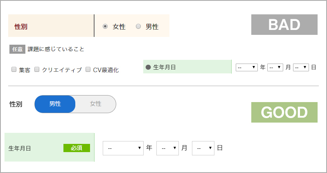Screen dimensions: 327x173
Task: Click the green 必須 badge
Action: coord(77,148)
